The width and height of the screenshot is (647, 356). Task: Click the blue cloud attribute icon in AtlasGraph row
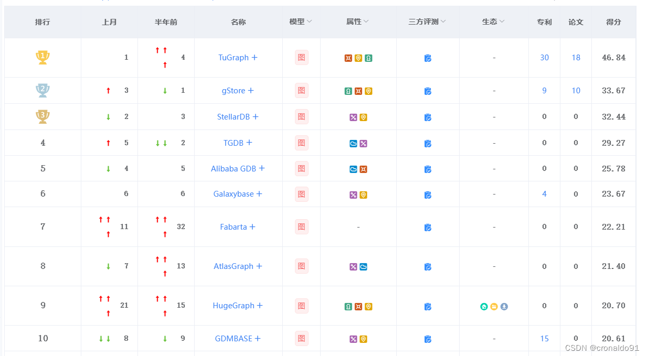pos(363,267)
